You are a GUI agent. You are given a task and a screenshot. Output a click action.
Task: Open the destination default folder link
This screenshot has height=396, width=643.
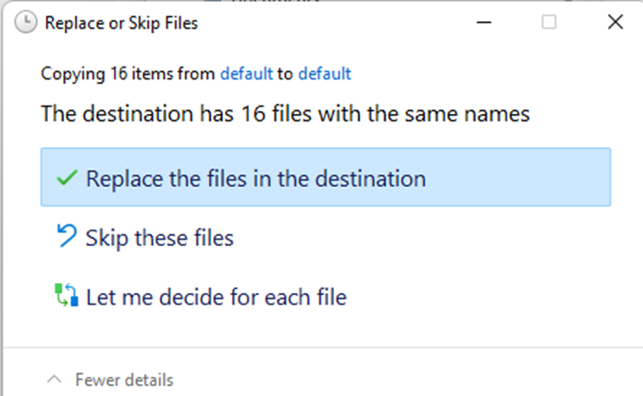pos(325,74)
